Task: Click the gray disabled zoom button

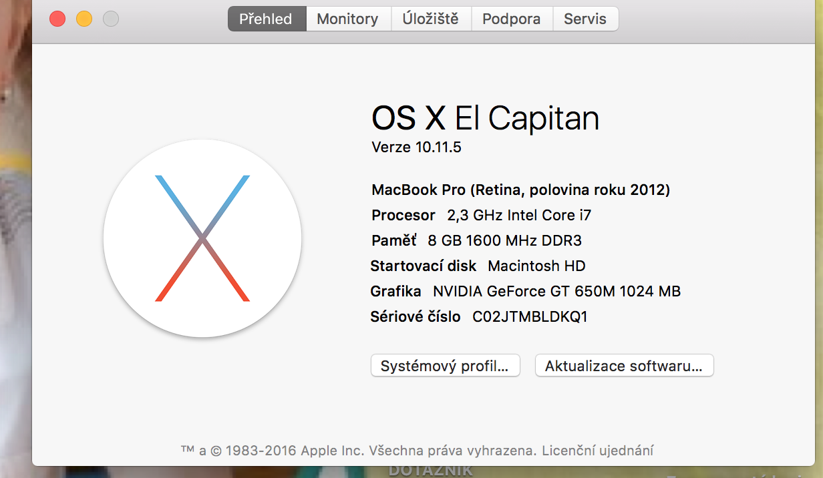Action: [111, 19]
